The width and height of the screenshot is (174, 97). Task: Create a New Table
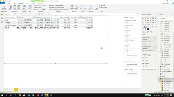[19, 8]
